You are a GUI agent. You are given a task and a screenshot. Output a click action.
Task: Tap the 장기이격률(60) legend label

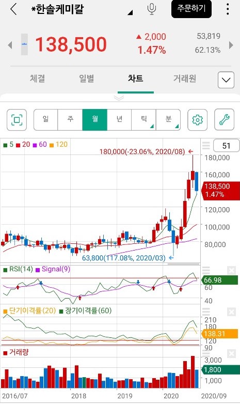point(85,310)
